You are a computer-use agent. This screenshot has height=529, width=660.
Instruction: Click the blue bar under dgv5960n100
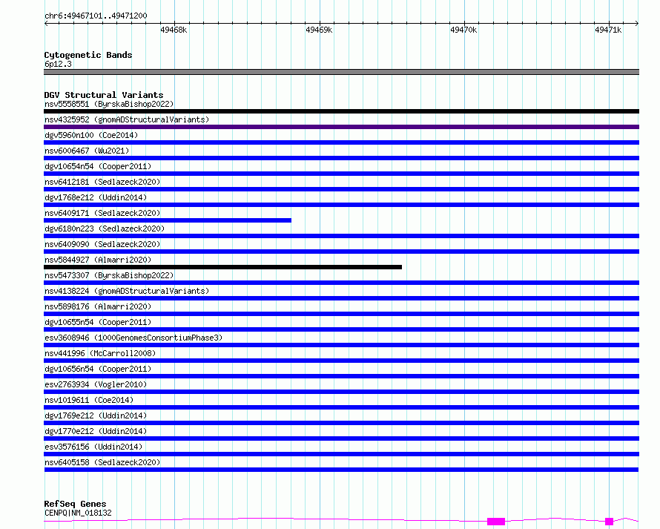tap(341, 142)
